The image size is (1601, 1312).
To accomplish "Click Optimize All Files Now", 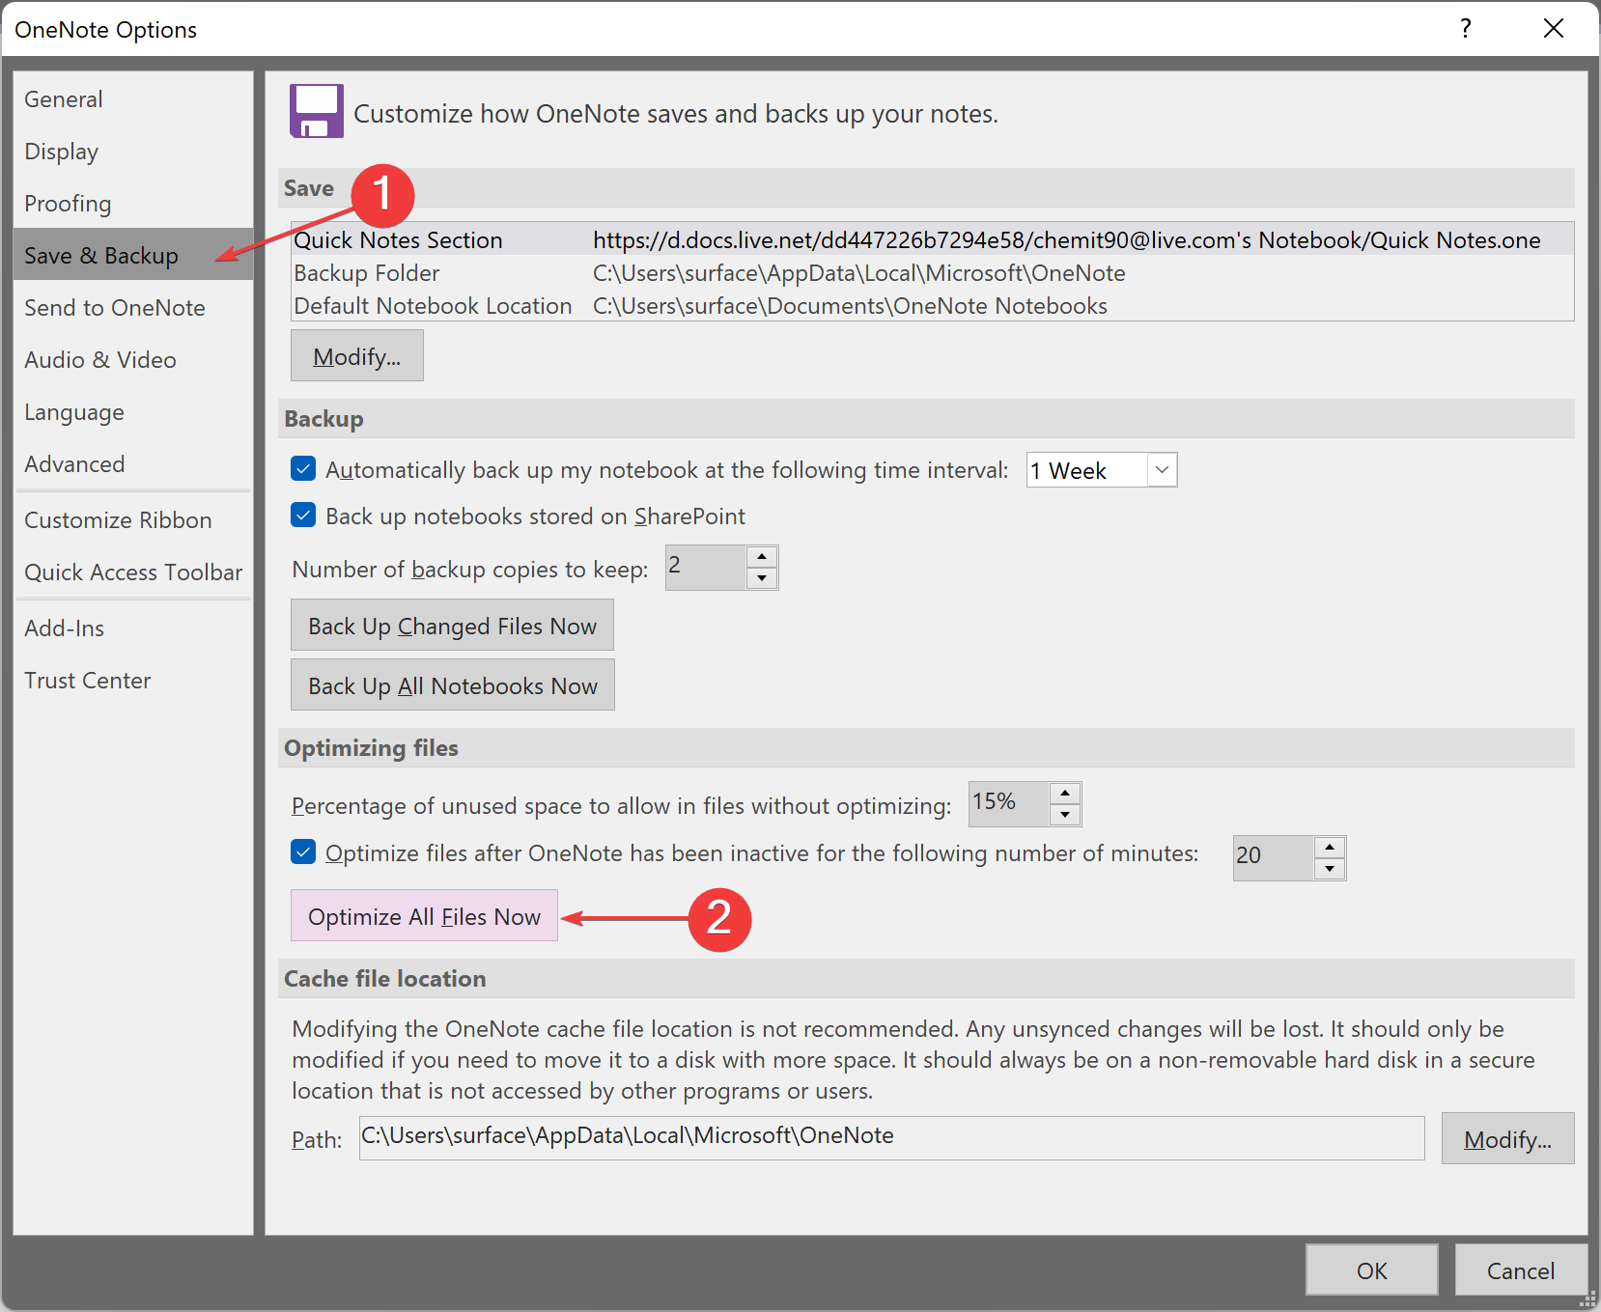I will [x=425, y=915].
